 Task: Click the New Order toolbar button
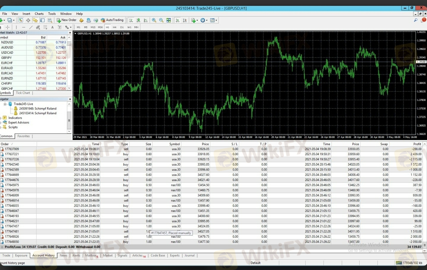point(66,20)
